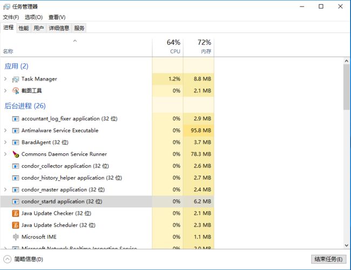Collapse to 简略信息 fewer details view

click(24, 259)
